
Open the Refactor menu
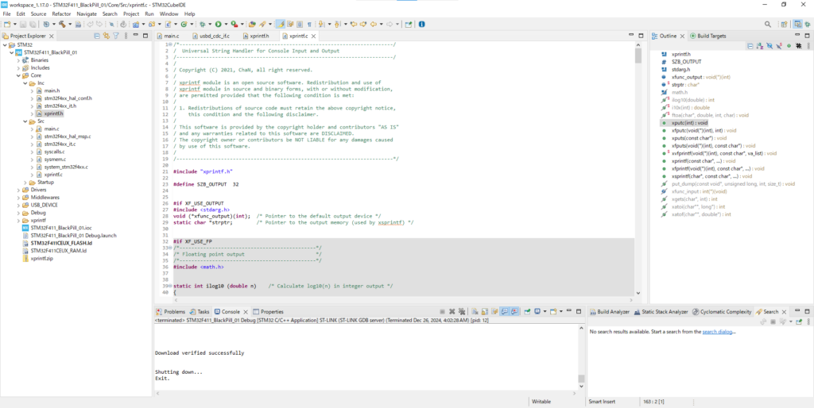tap(62, 14)
